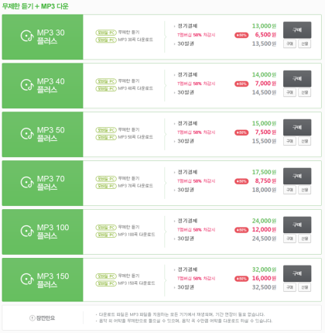The image size is (325, 333).
Task: Select the MP3 40 플러스 green plan tile
Action: tap(43, 85)
